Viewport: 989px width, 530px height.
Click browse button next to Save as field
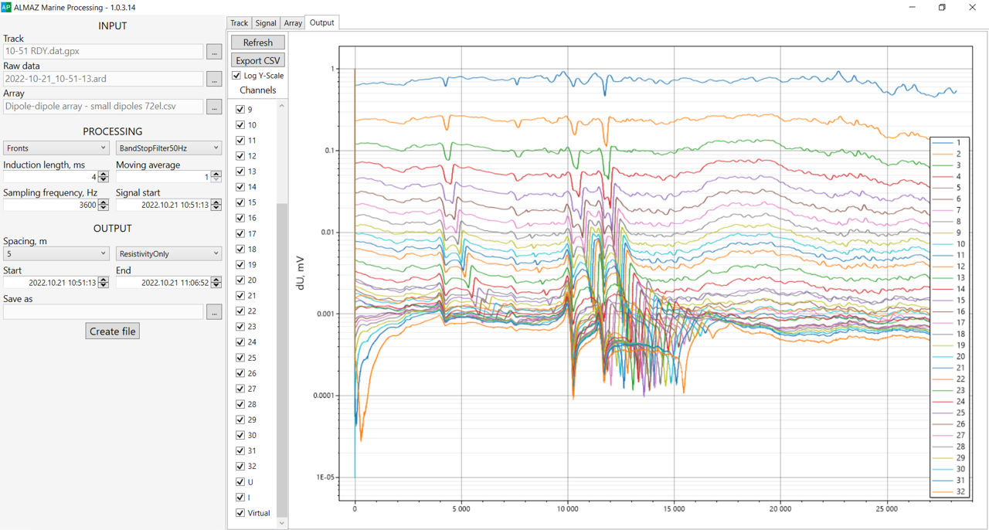(x=214, y=311)
